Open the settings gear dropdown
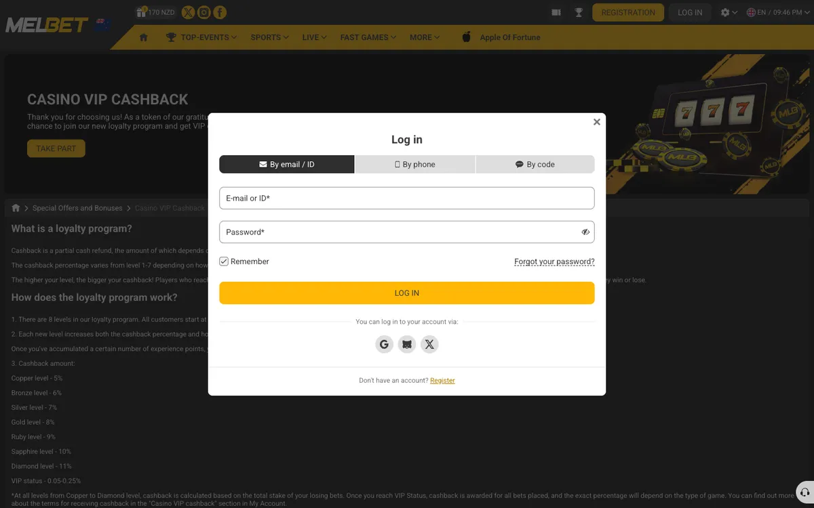 pos(729,12)
